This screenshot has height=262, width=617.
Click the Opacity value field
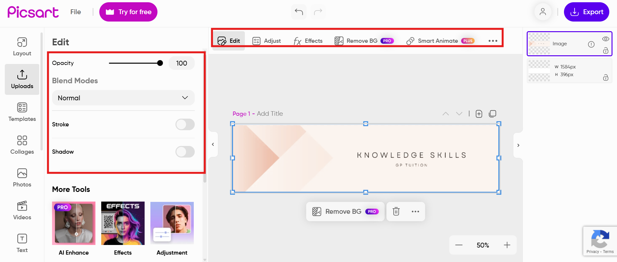pos(182,63)
